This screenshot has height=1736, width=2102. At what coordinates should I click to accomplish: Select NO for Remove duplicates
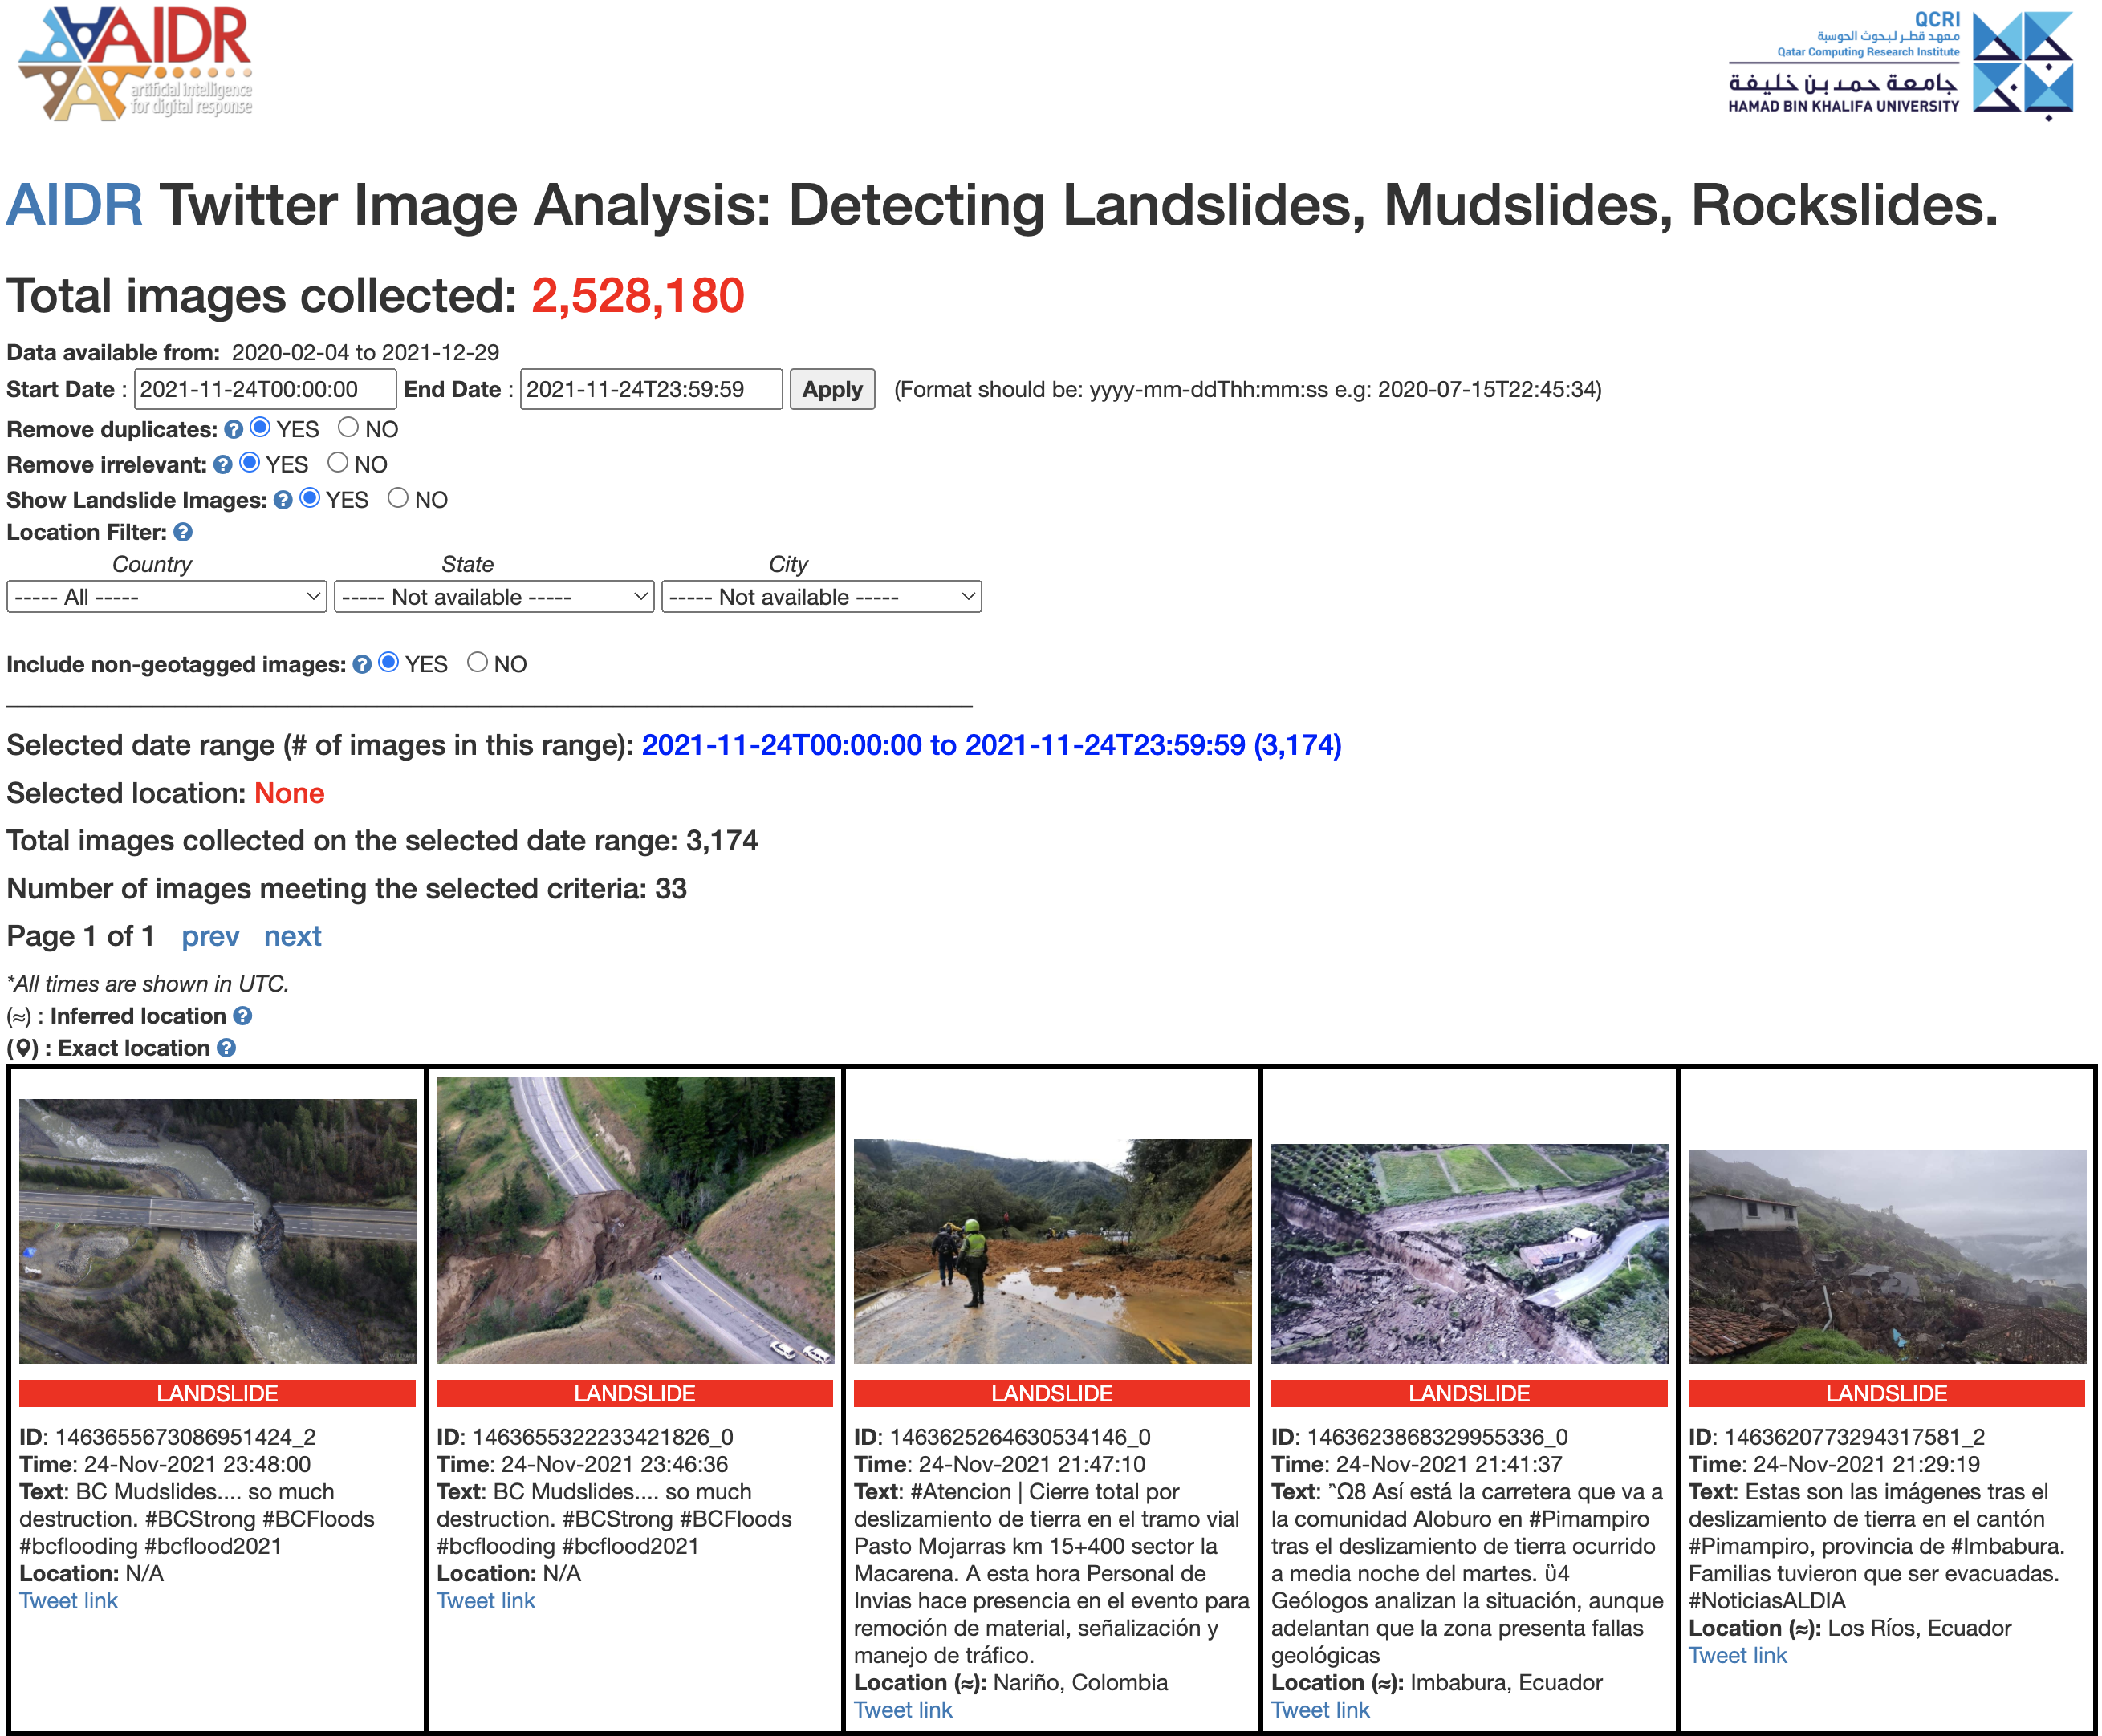pos(348,428)
